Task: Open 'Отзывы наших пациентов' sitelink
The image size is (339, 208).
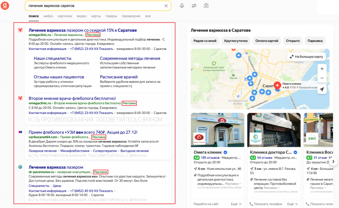Action: pos(59,77)
